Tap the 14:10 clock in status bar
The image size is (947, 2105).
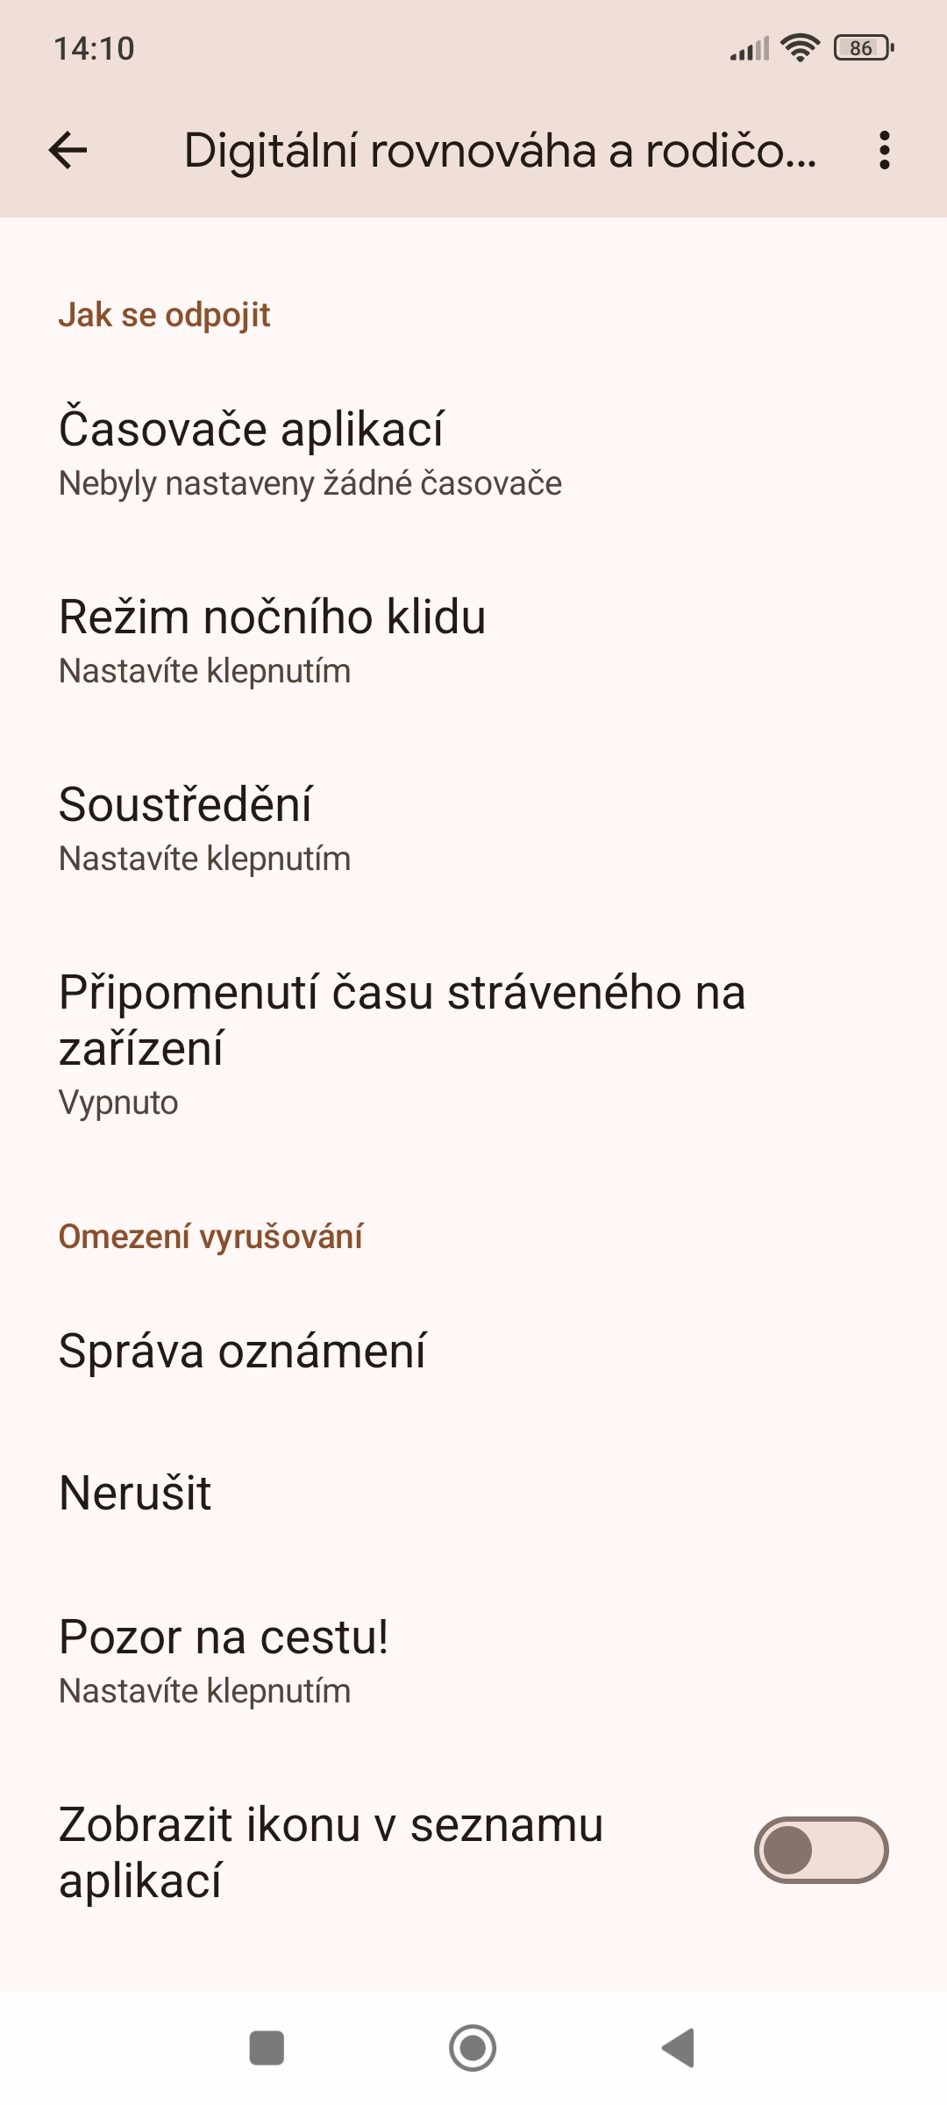[95, 48]
